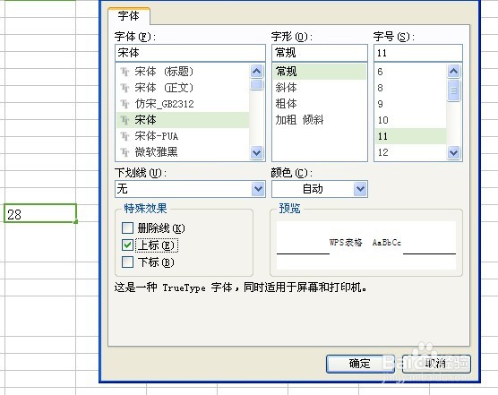Viewport: 498px width, 395px height.
Task: Select font size 9
Action: (411, 104)
